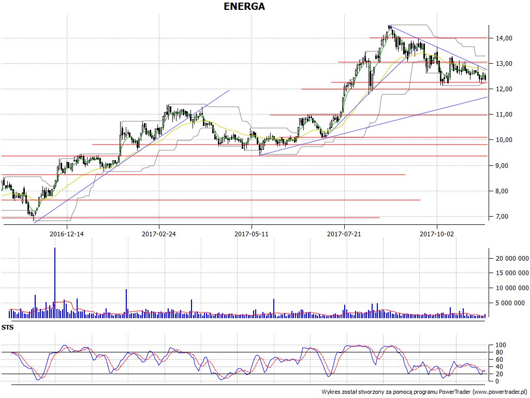The height and width of the screenshot is (398, 530).
Task: Click the 2016-12-14 date label
Action: (x=67, y=234)
